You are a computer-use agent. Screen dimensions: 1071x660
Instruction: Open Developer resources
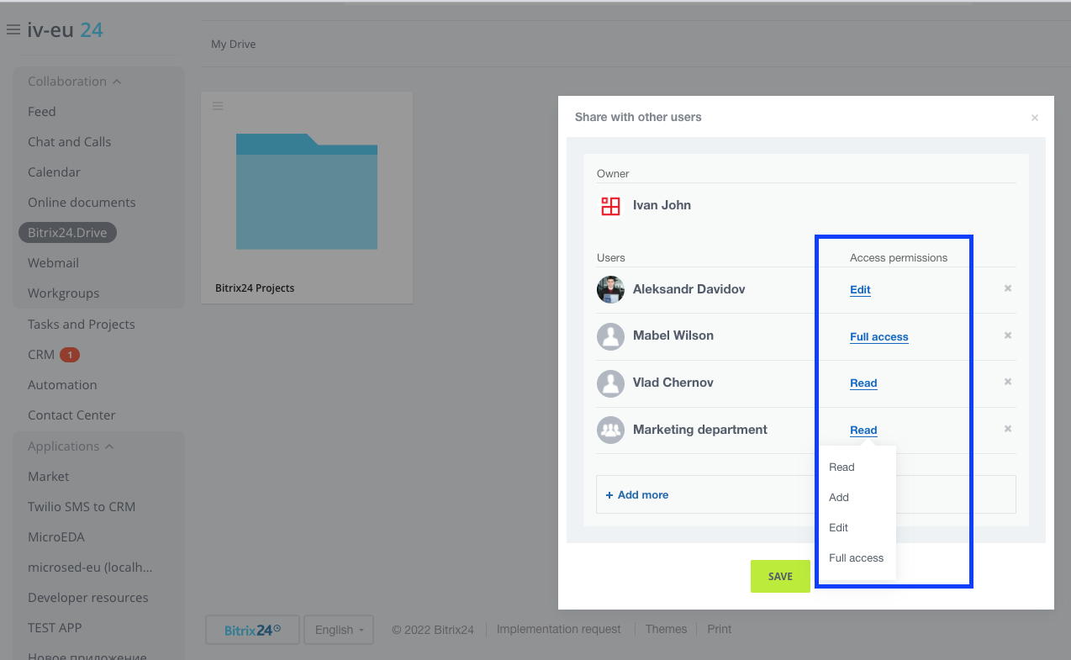click(88, 598)
